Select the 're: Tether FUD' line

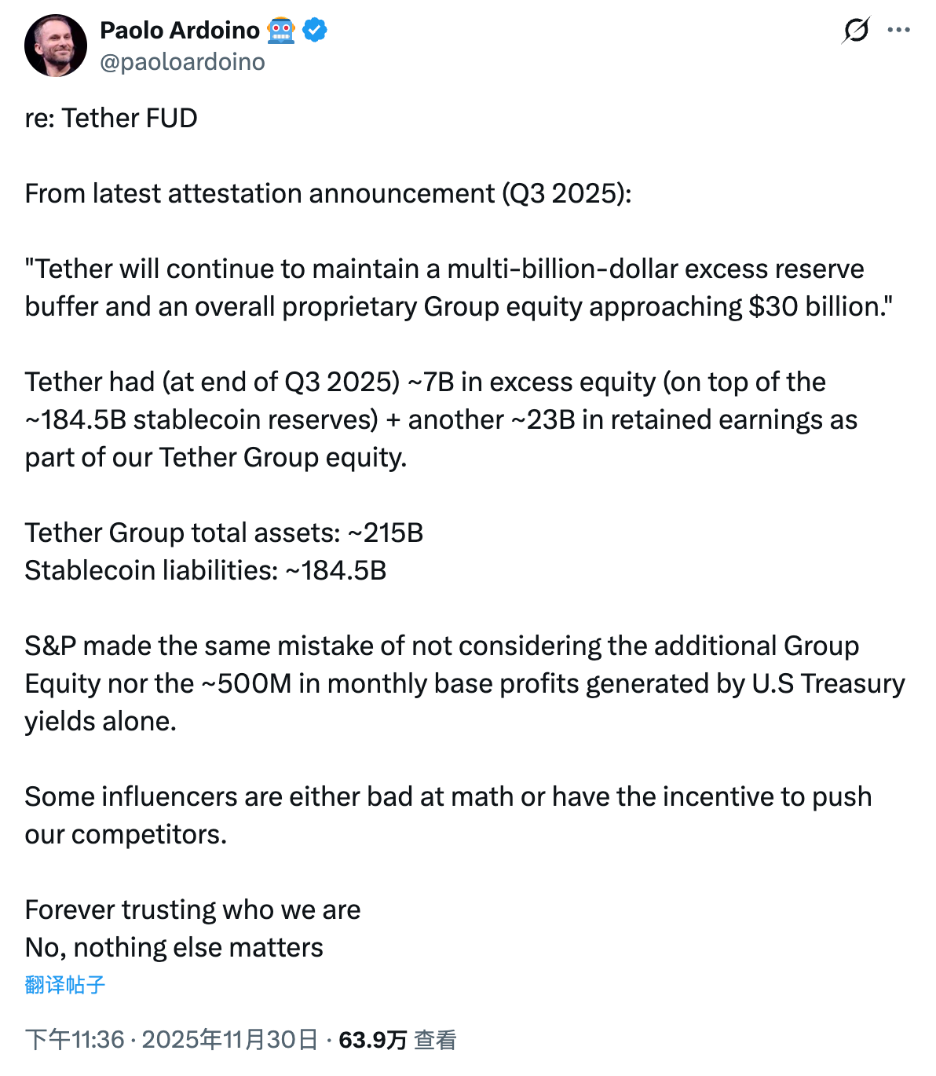111,118
